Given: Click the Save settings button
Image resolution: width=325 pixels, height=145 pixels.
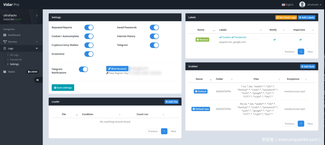Looking at the screenshot, I should [x=63, y=88].
